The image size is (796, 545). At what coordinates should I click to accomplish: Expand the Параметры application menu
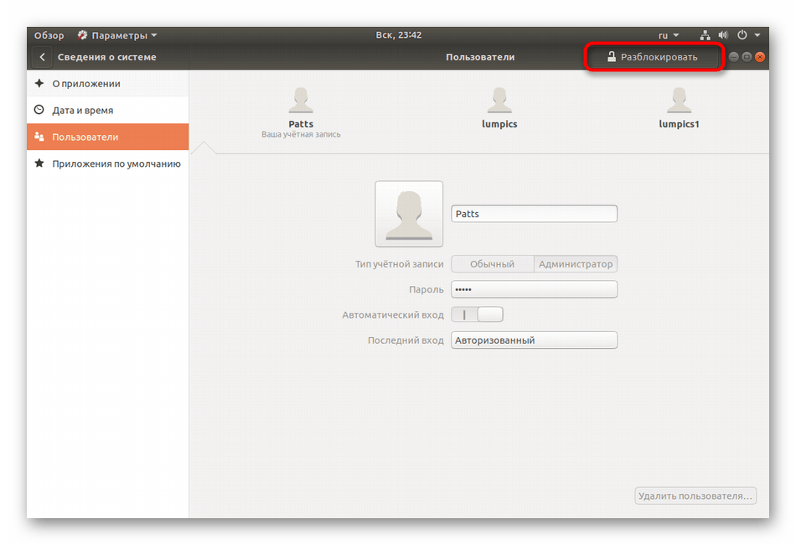click(117, 35)
